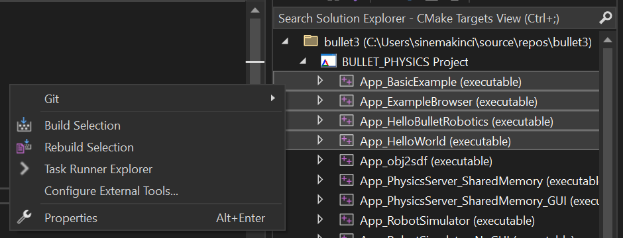The image size is (623, 238).
Task: Click App_HelloBulletRobotics target icon
Action: [x=347, y=120]
